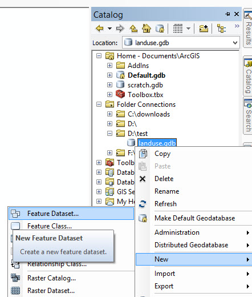The width and height of the screenshot is (252, 297).
Task: Open the Location dropdown showing landuse.gdb
Action: 235,43
